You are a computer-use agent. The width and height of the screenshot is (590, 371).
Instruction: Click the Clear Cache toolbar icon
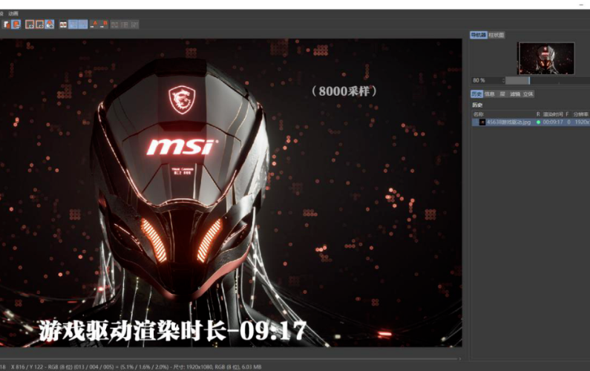[x=49, y=24]
